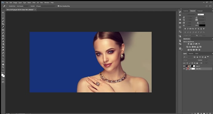Toggle Faux Italic in Character panel
This screenshot has width=213, height=114.
coord(188,29)
